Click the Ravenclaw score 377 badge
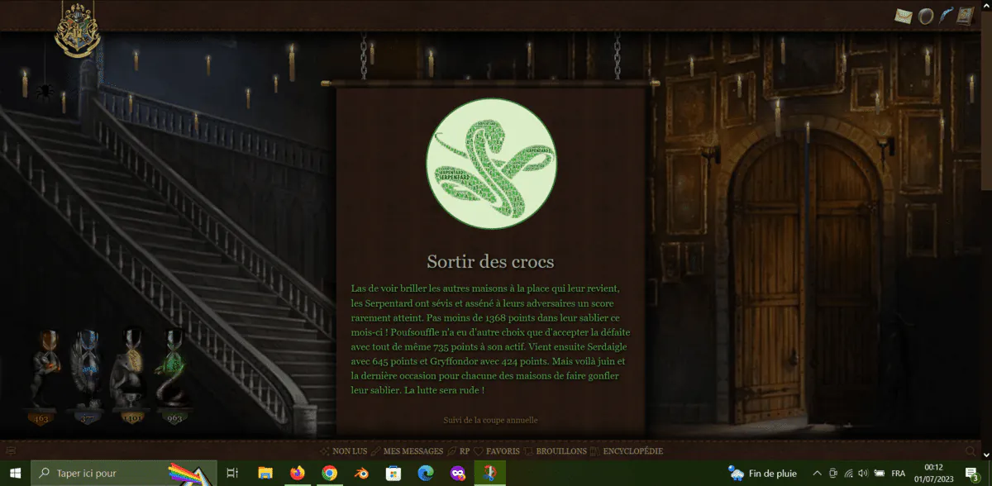Image resolution: width=992 pixels, height=486 pixels. click(87, 418)
